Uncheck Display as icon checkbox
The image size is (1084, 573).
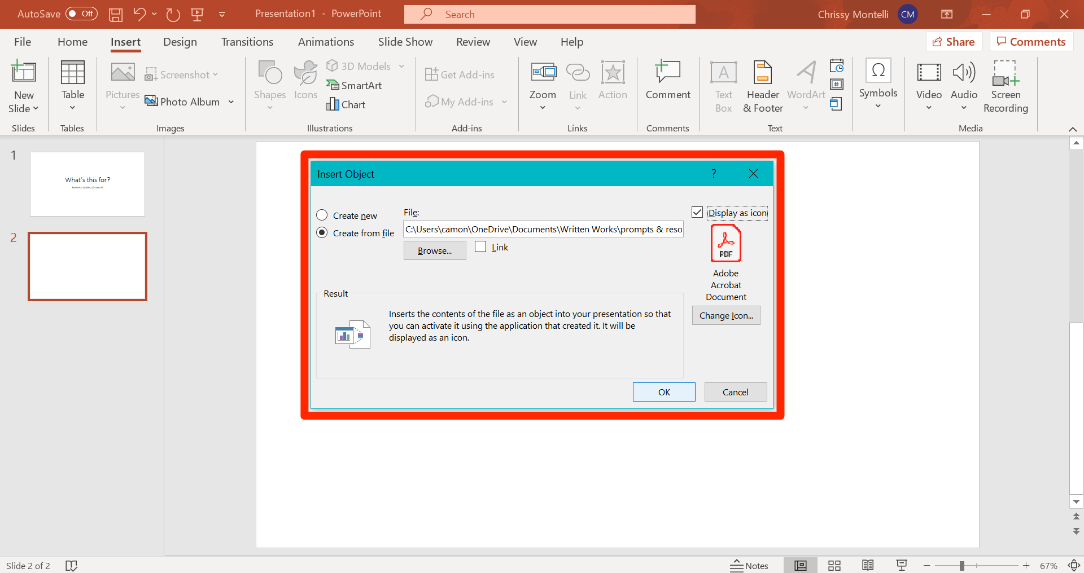click(x=697, y=212)
